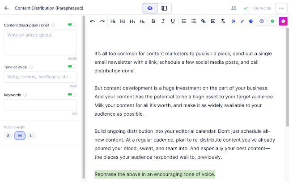This screenshot has width=293, height=189.
Task: Switch to the side panel layout view
Action: [x=164, y=8]
